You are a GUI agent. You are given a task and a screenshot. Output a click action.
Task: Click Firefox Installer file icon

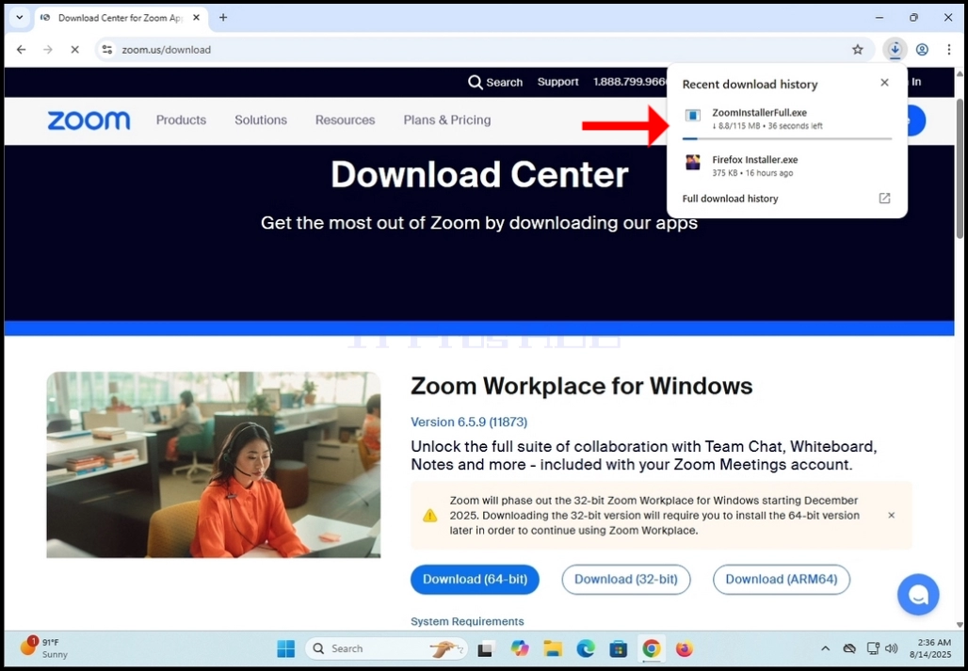693,162
